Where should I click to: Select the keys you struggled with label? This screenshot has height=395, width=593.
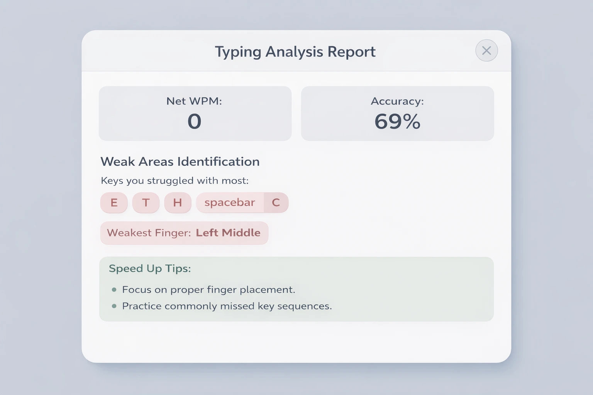click(175, 181)
